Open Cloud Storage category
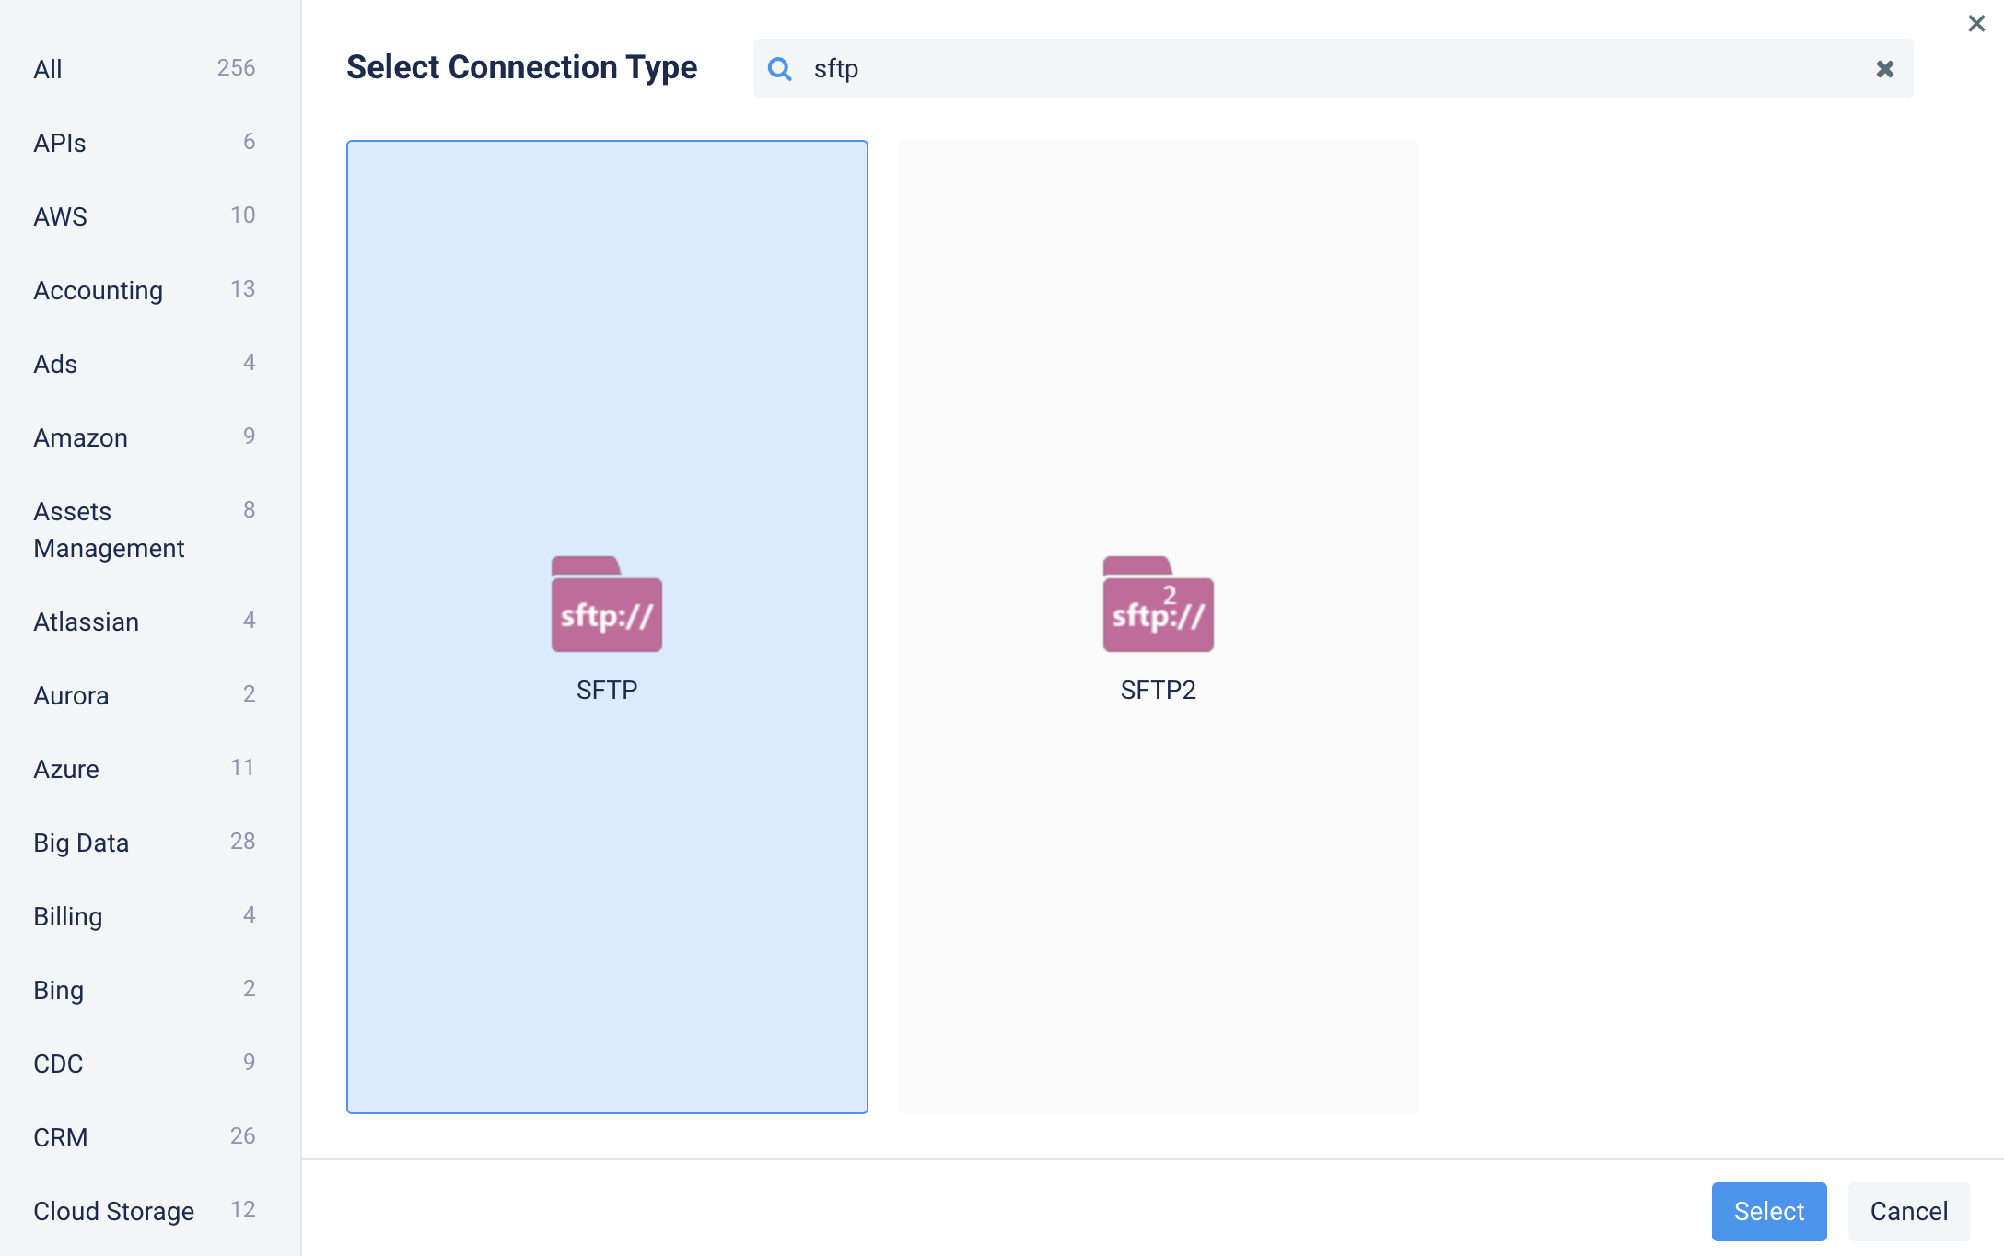 click(x=114, y=1211)
